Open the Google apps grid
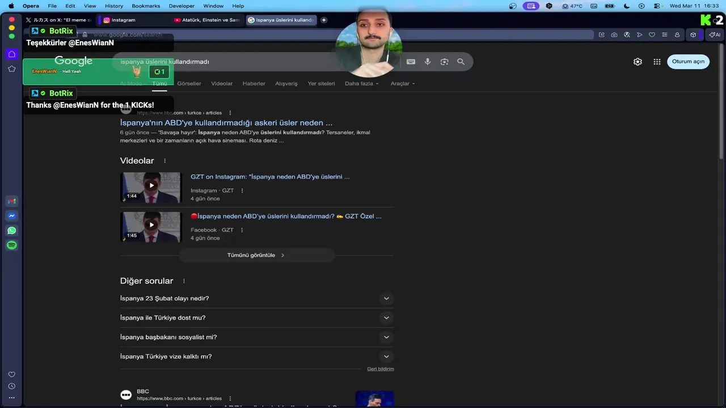The image size is (726, 408). coord(657,62)
